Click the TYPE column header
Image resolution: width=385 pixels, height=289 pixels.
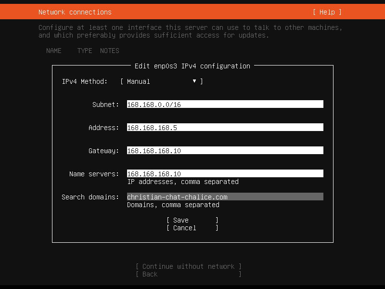[85, 51]
